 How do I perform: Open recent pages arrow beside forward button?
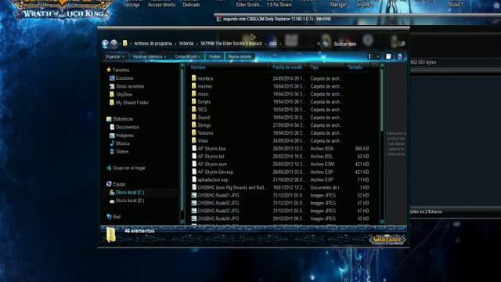(x=120, y=44)
